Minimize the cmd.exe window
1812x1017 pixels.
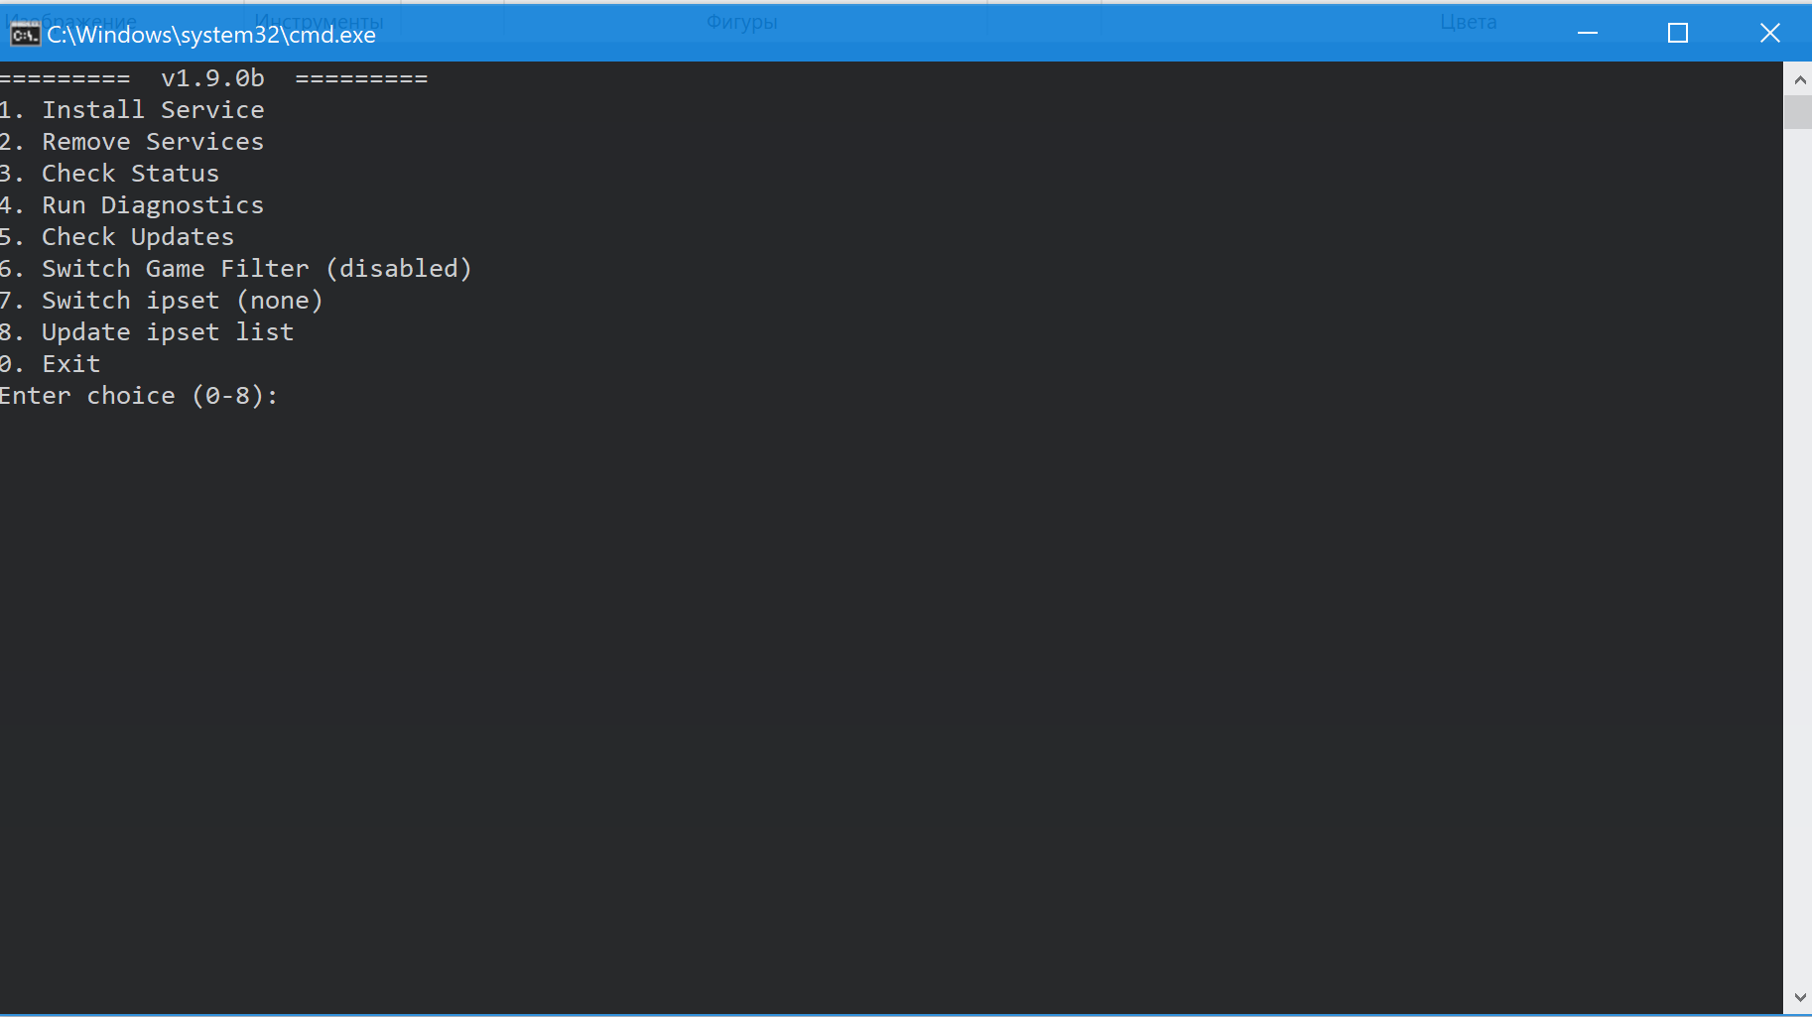coord(1588,33)
